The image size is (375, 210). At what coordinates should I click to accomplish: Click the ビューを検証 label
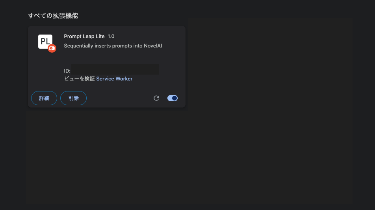tap(80, 79)
